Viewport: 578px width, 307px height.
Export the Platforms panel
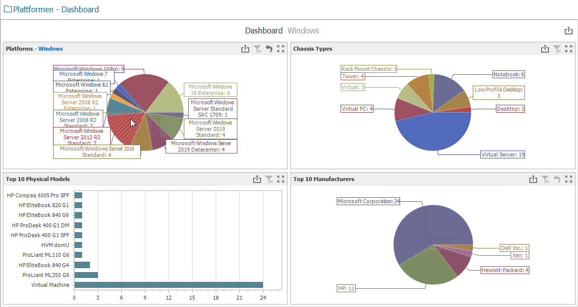coord(245,49)
